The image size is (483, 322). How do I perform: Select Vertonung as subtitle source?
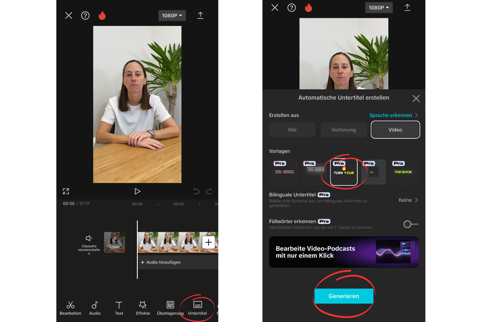click(344, 130)
